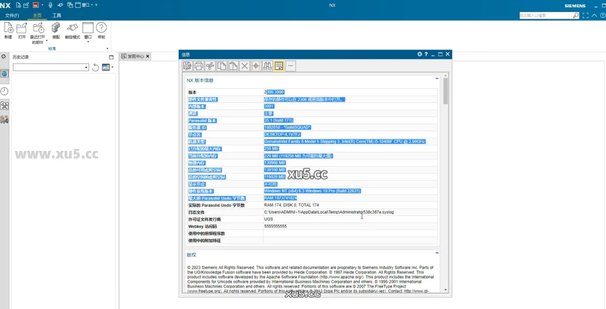606x309 pixels.
Task: Close the 发现中心 tab
Action: tap(148, 56)
